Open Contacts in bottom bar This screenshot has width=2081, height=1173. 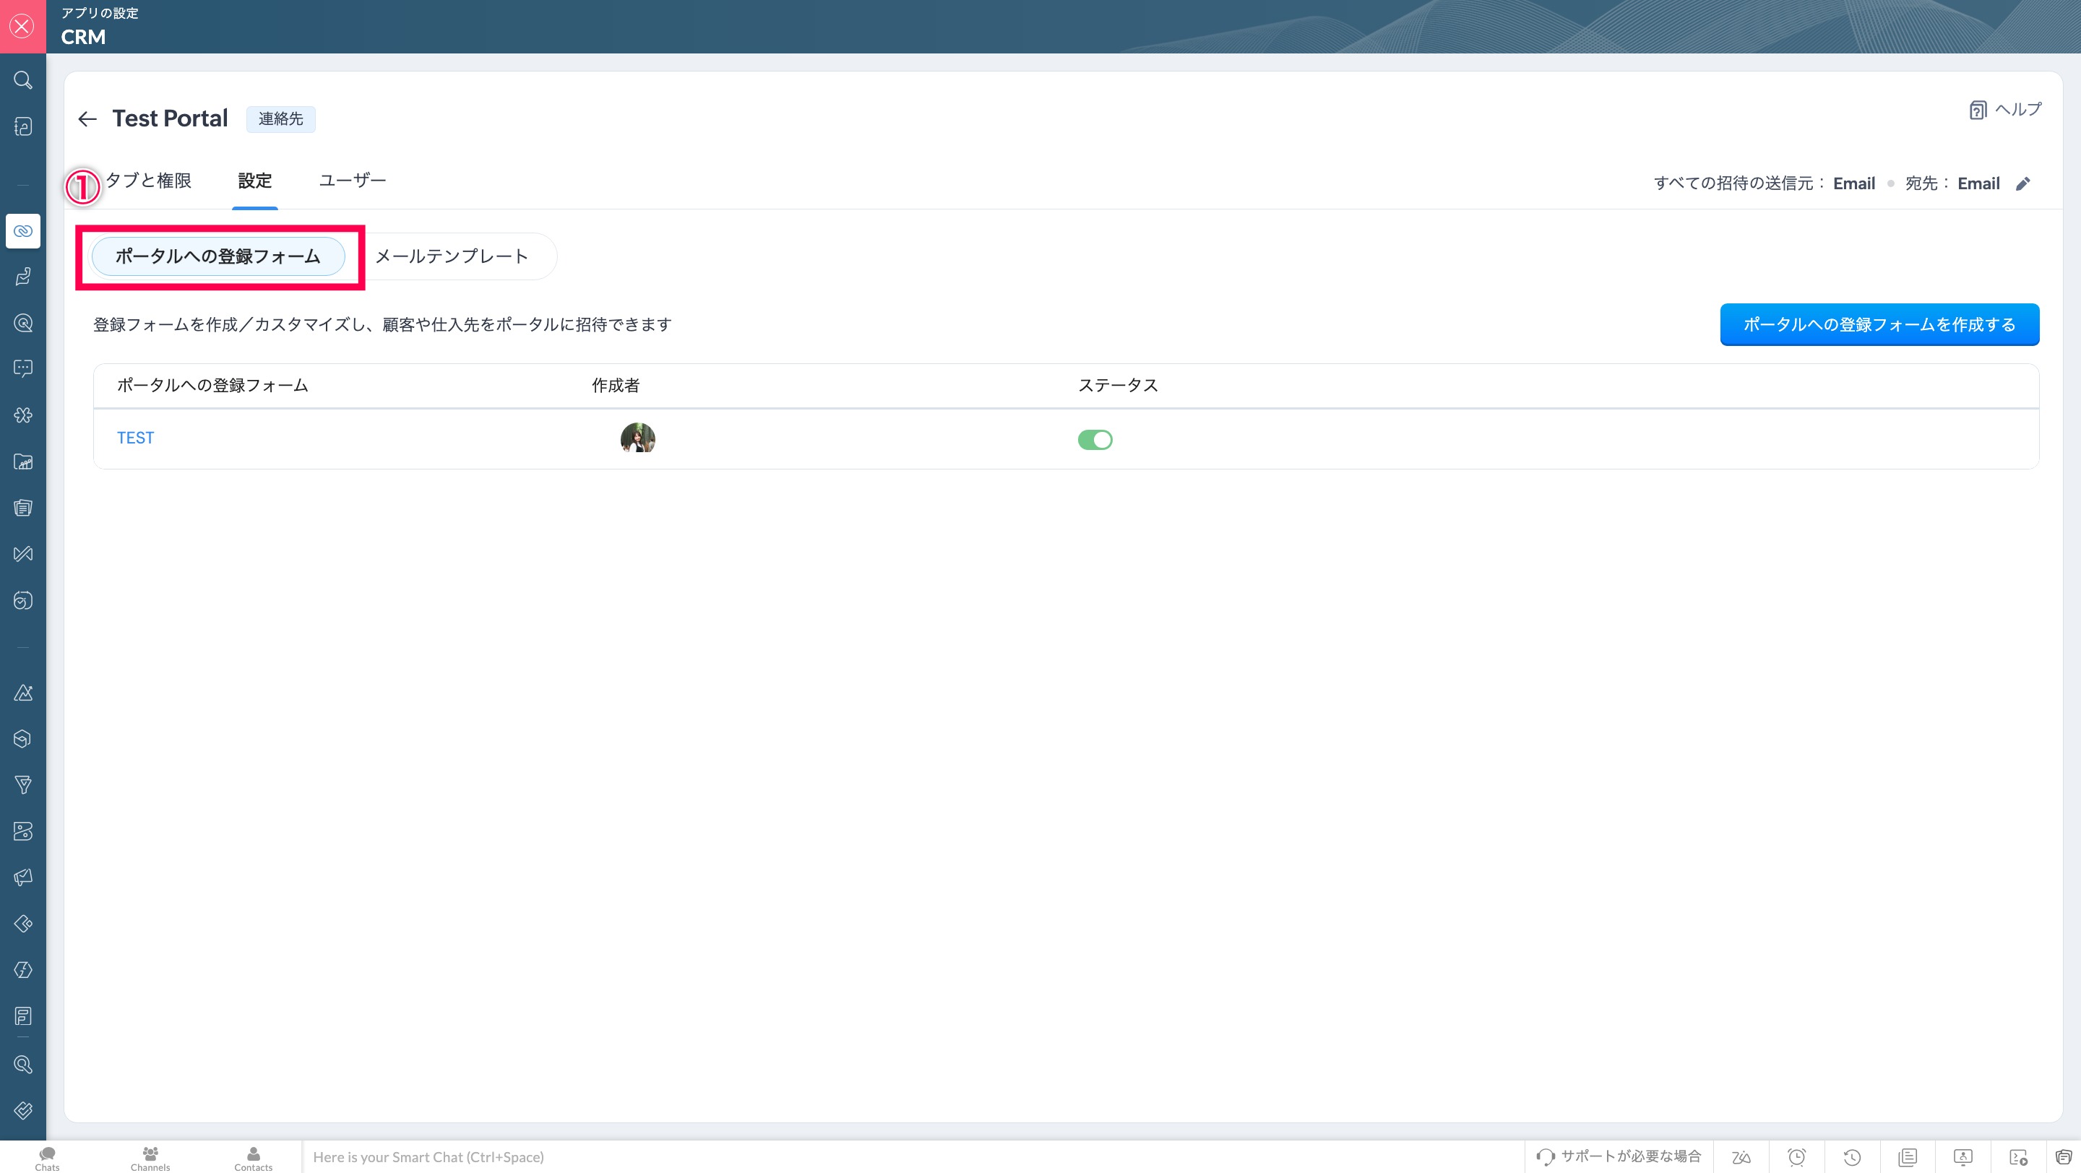point(253,1158)
